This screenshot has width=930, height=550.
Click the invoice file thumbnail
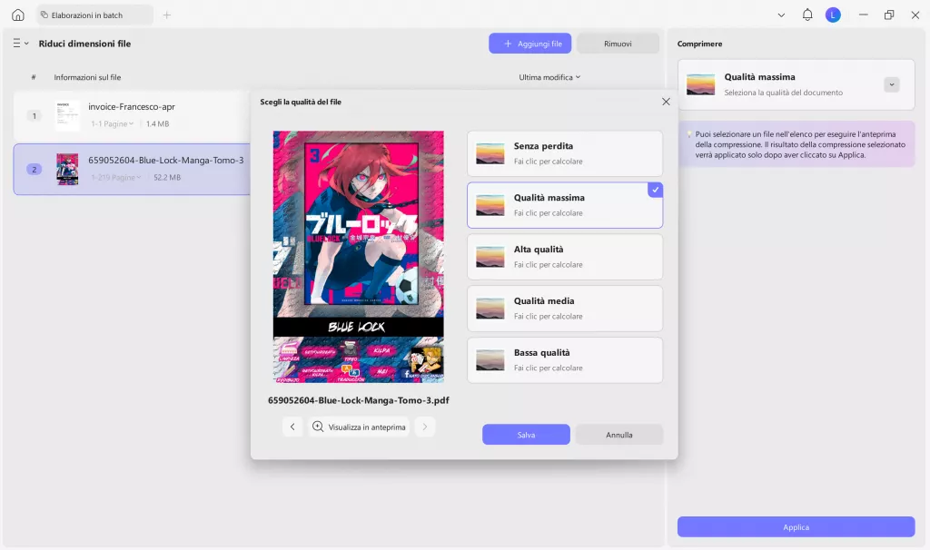[67, 115]
